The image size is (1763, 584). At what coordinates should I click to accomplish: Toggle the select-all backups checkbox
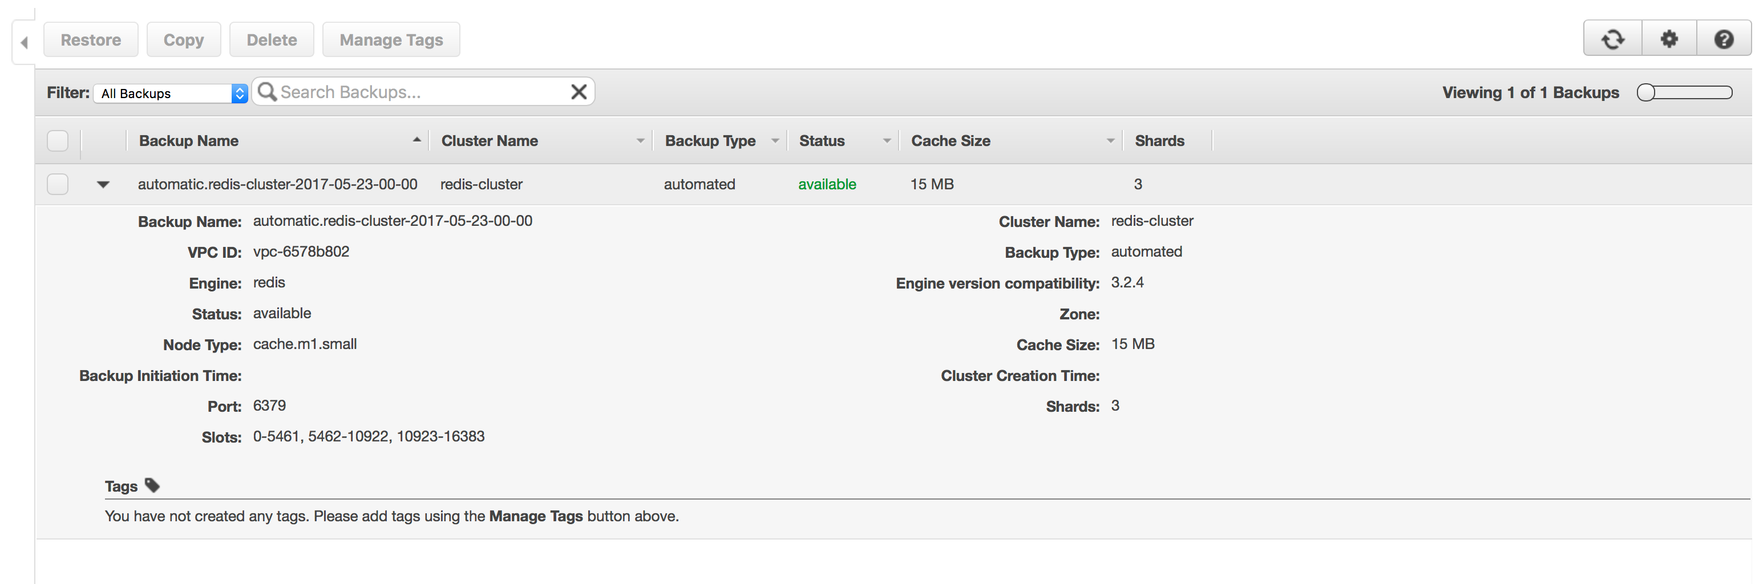point(58,140)
